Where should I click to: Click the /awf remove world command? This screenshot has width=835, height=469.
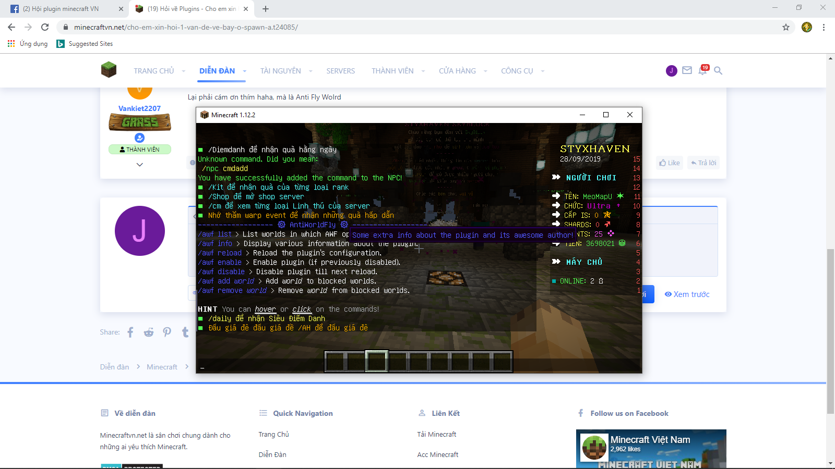point(232,290)
